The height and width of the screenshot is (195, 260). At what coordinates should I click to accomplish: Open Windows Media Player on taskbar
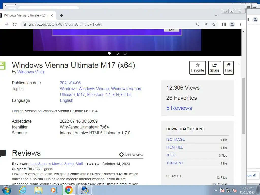54,190
